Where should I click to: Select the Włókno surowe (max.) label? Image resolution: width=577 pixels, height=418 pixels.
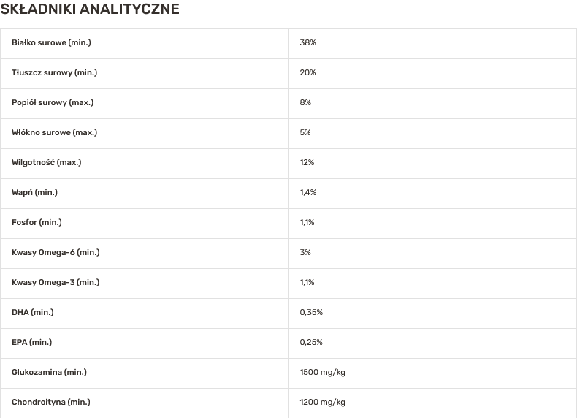pyautogui.click(x=54, y=133)
